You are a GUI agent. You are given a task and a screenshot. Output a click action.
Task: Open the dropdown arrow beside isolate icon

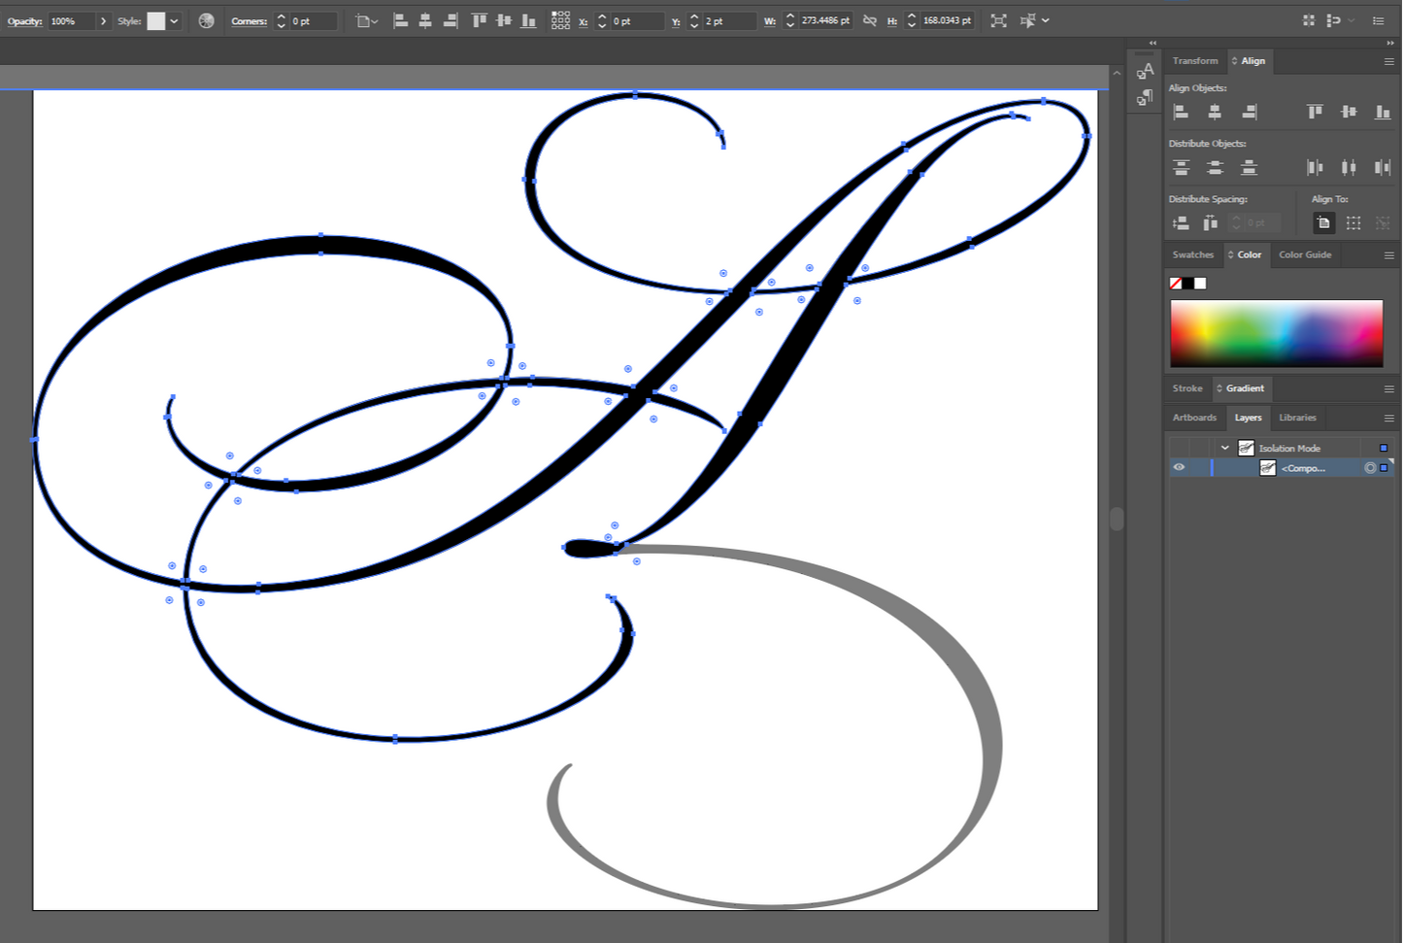pyautogui.click(x=1046, y=20)
